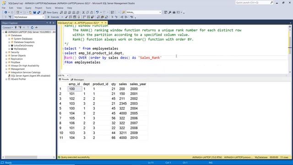This screenshot has width=293, height=165.
Task: Click row header number 6 in results grid
Action: click(60, 113)
